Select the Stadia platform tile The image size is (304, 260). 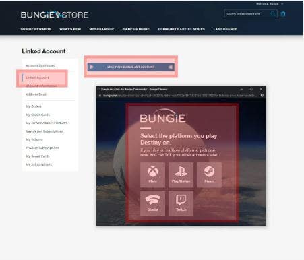152,203
